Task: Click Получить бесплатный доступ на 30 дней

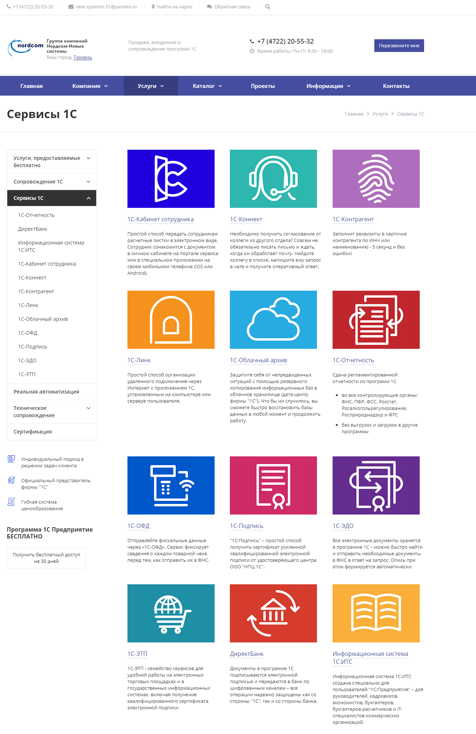Action: click(x=46, y=558)
